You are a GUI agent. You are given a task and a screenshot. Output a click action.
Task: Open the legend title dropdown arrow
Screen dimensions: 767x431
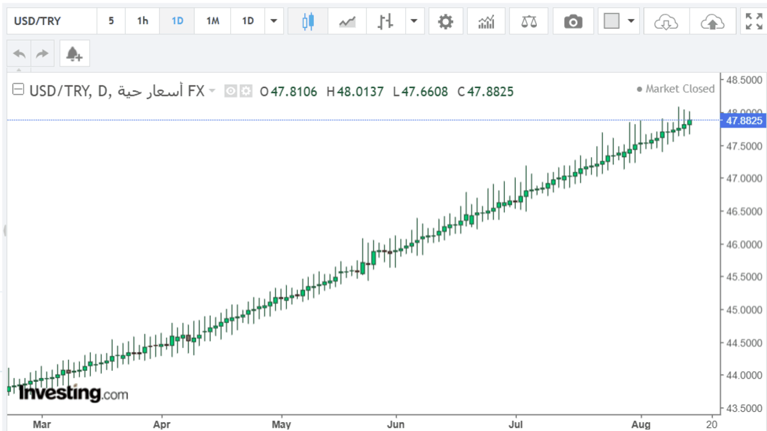(x=213, y=91)
